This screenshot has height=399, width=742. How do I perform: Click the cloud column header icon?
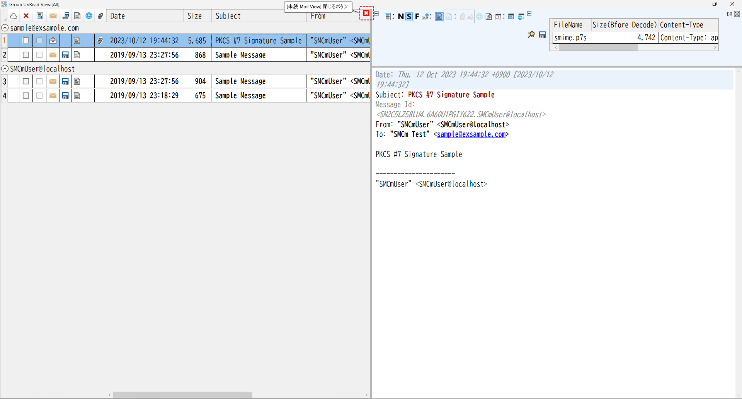(14, 16)
